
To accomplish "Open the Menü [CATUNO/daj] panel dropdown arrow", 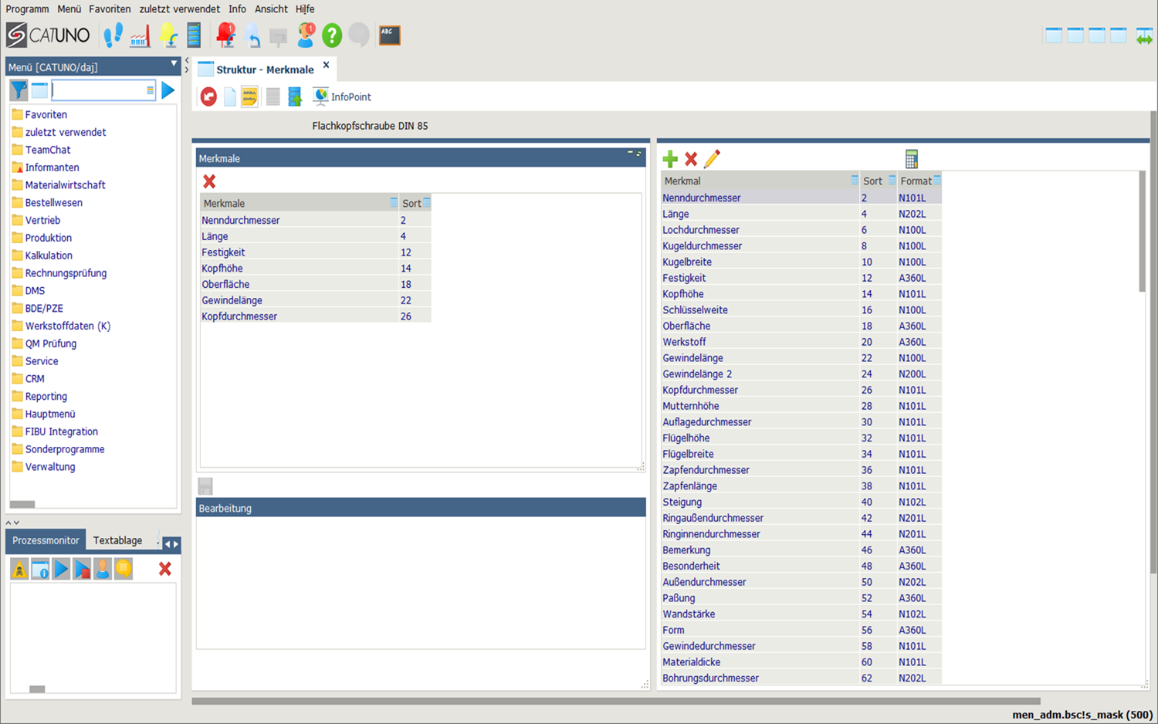I will [x=174, y=64].
